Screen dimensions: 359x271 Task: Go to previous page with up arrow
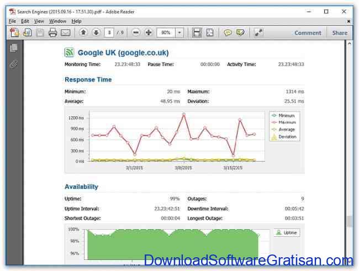(x=83, y=32)
